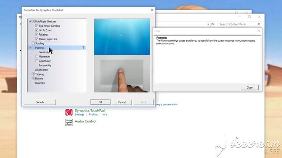Toggle the Tapping checkbox
This screenshot has width=282, height=158.
pyautogui.click(x=33, y=74)
